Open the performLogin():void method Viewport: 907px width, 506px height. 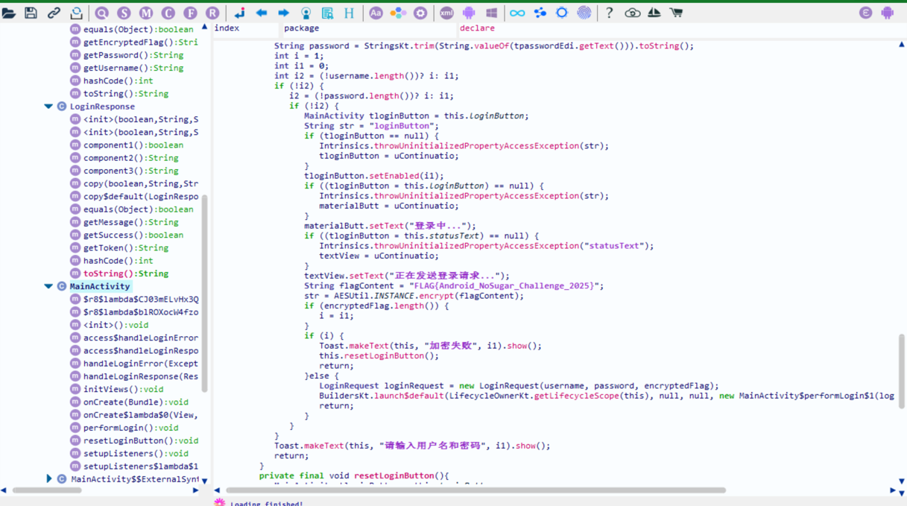130,428
